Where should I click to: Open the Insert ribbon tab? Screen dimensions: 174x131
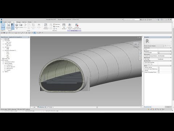(x=9, y=22)
